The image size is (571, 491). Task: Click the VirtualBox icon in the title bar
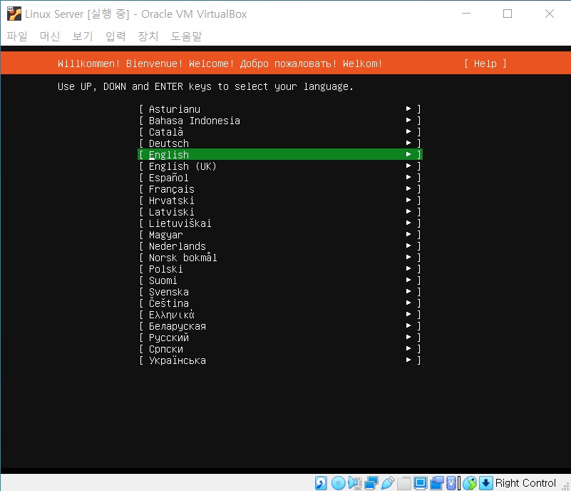[14, 14]
